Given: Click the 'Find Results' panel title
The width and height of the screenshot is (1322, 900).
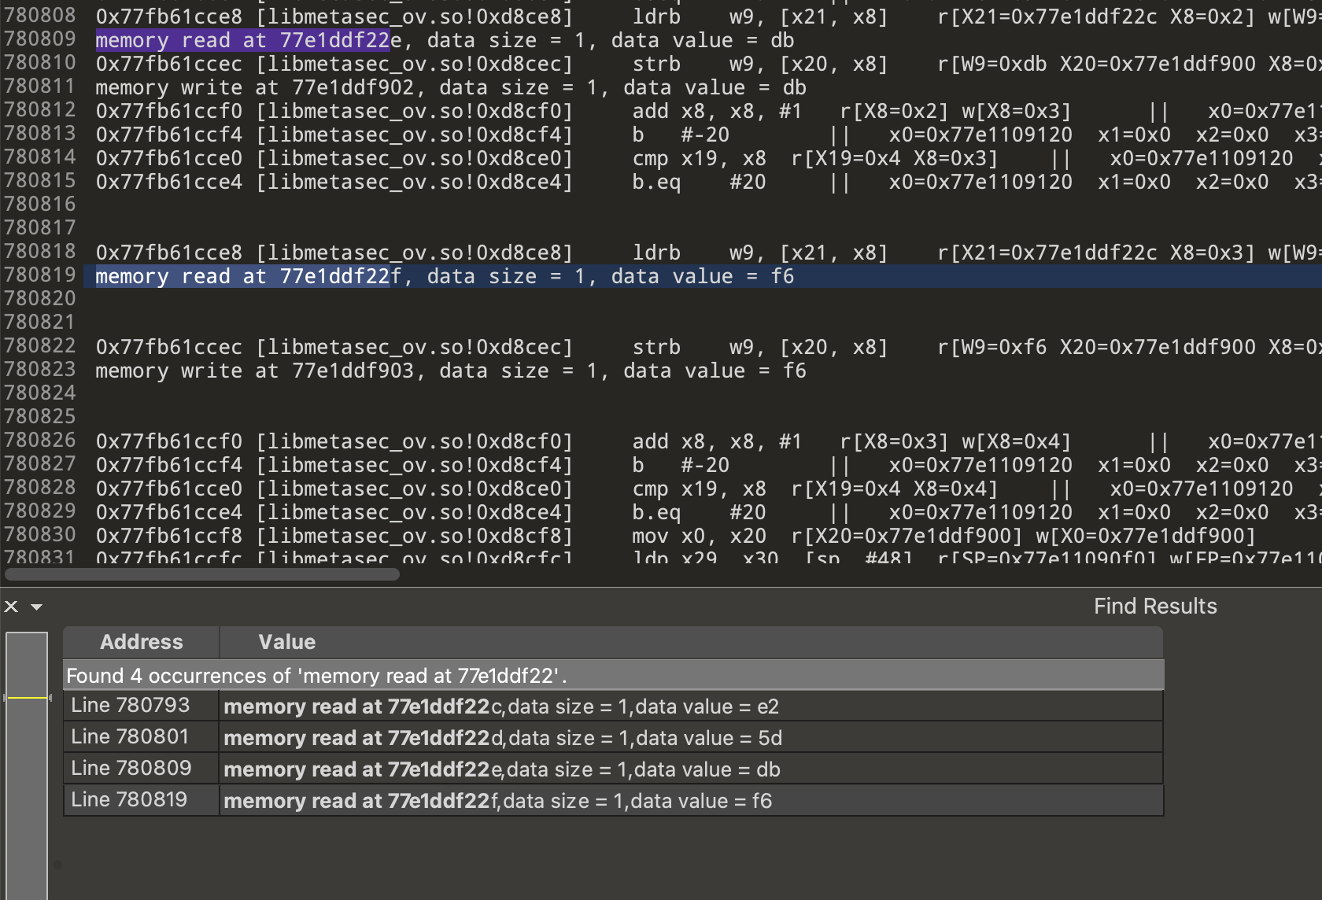Looking at the screenshot, I should (1154, 607).
